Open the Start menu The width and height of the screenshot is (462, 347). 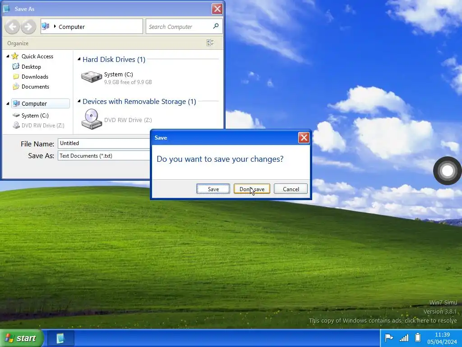pyautogui.click(x=22, y=338)
